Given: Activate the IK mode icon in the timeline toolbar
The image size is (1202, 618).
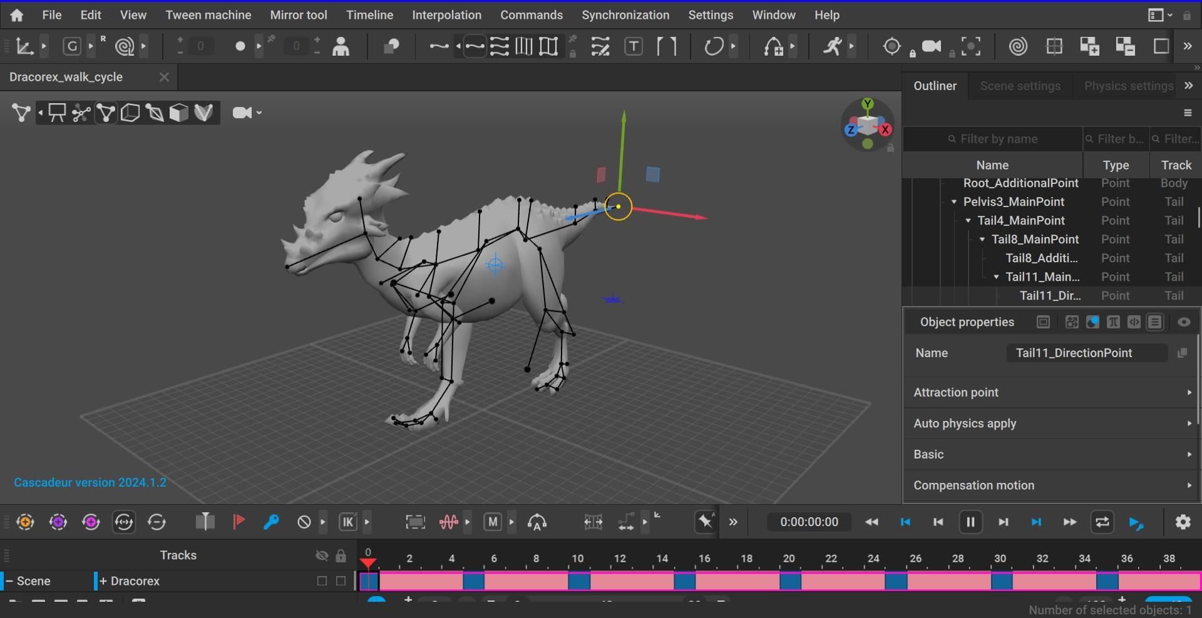Looking at the screenshot, I should pos(348,522).
